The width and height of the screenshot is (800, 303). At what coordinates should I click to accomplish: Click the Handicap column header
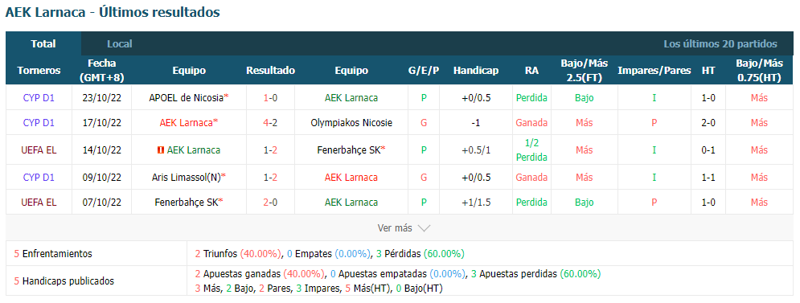click(x=475, y=71)
